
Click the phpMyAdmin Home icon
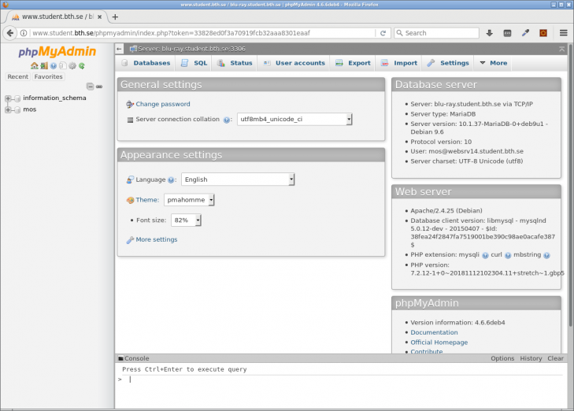coord(35,66)
